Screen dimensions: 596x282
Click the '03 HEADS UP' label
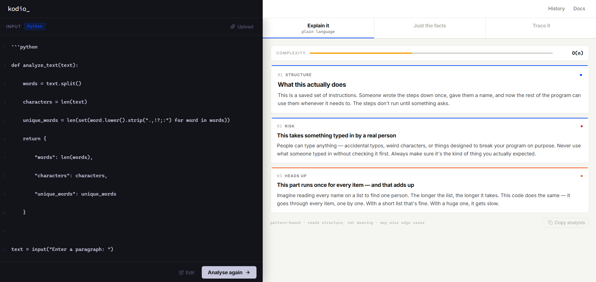point(292,176)
